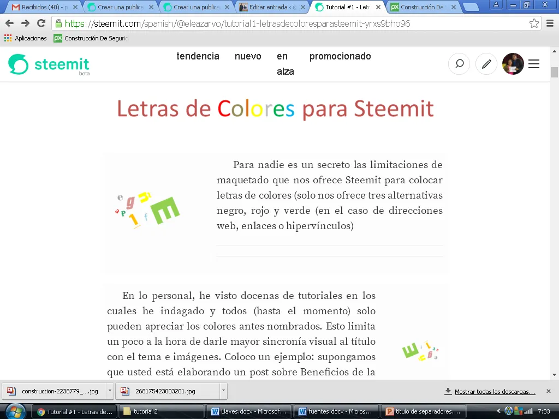Open a new tab button
This screenshot has height=419, width=559.
[x=471, y=7]
